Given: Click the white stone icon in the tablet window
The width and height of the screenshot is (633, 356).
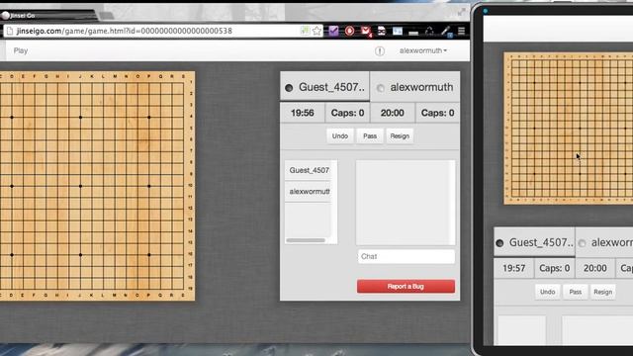Looking at the screenshot, I should point(582,243).
